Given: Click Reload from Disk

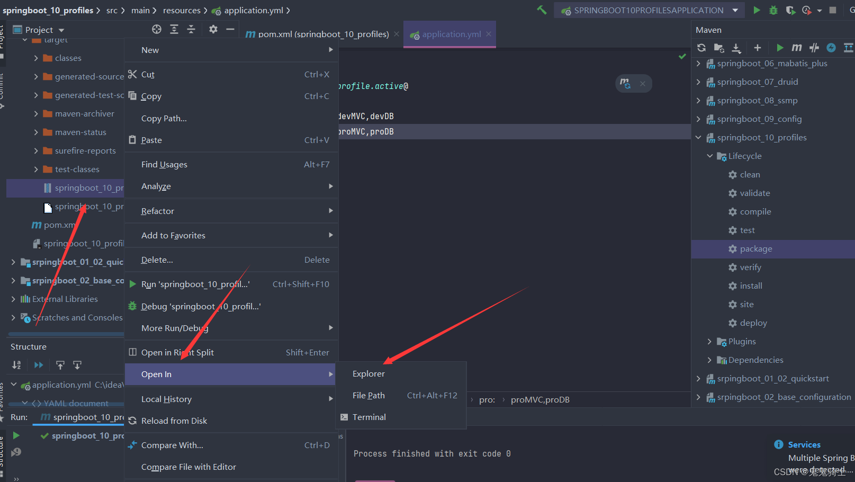Looking at the screenshot, I should (231, 421).
